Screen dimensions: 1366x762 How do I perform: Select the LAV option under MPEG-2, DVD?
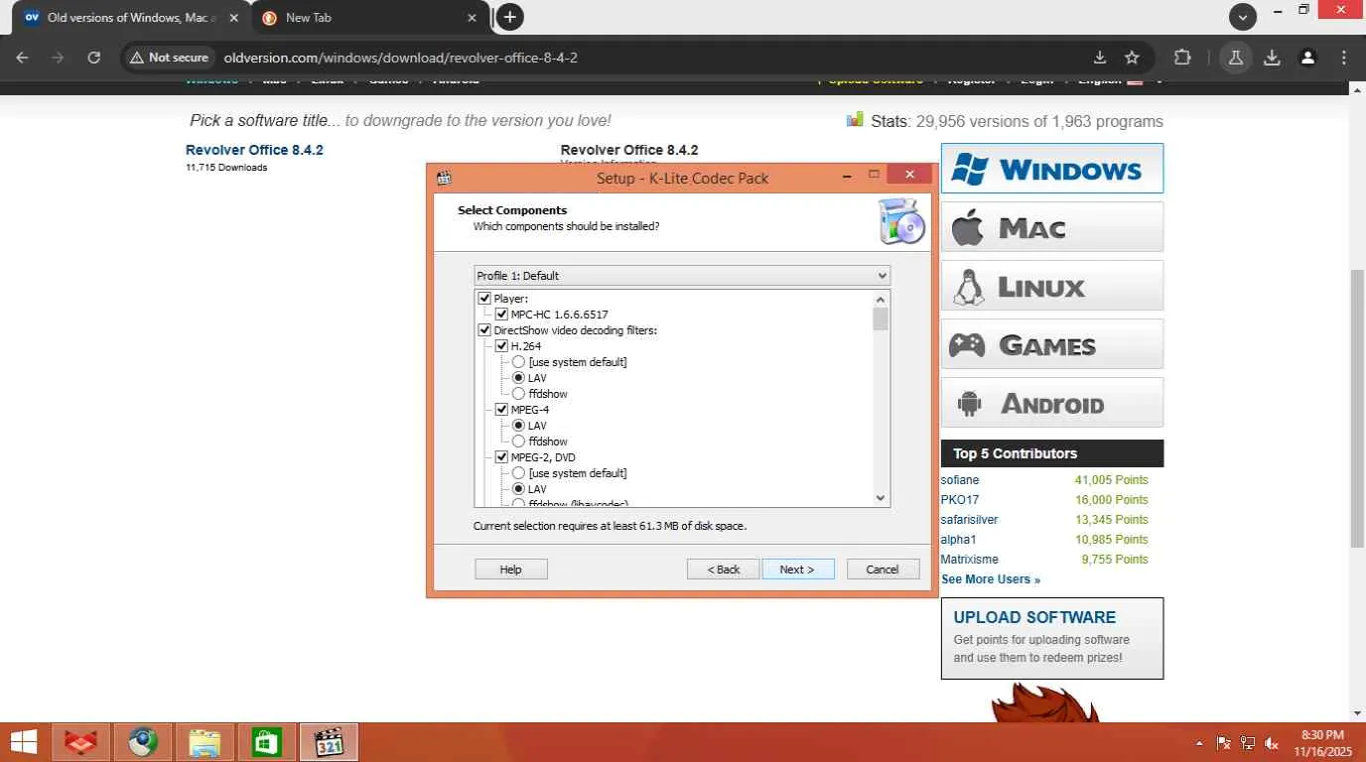[518, 489]
